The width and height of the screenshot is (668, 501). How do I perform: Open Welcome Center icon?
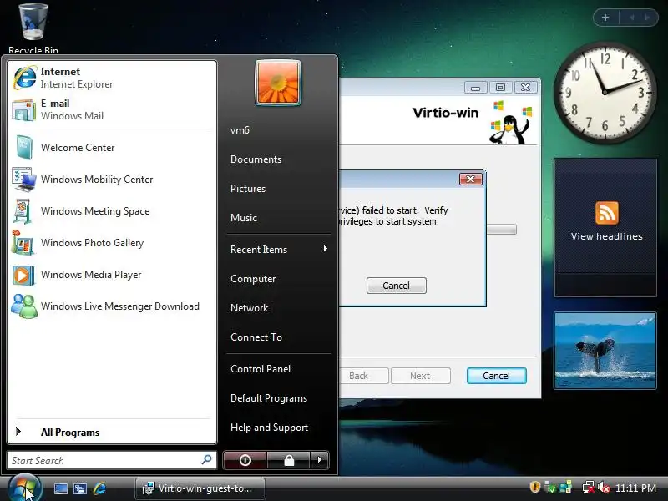24,148
